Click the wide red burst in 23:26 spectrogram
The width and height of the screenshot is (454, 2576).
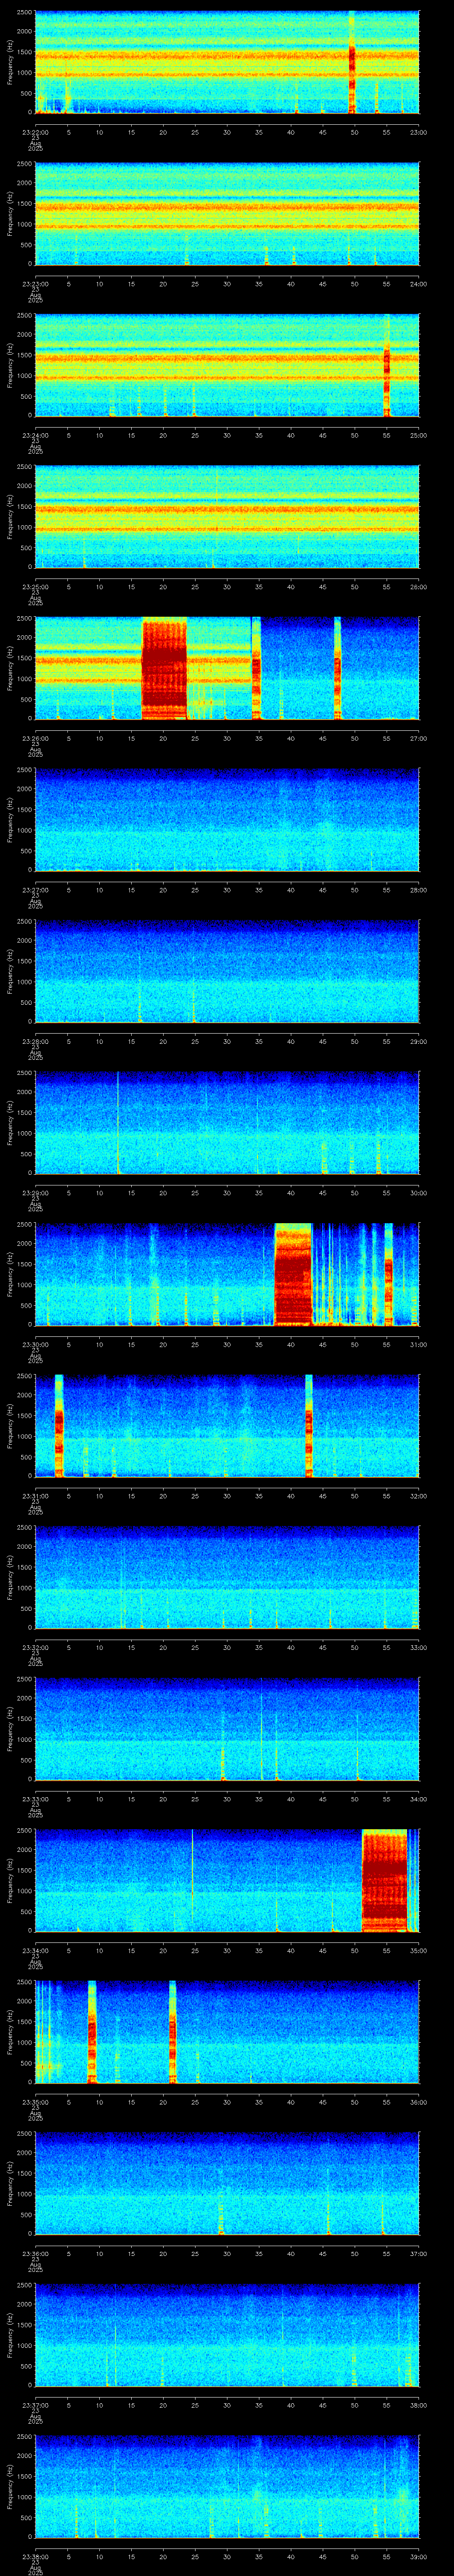click(164, 669)
